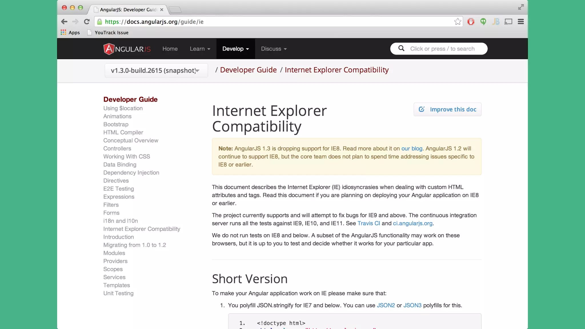Expand the Develop dropdown menu
The image size is (585, 329).
[235, 49]
